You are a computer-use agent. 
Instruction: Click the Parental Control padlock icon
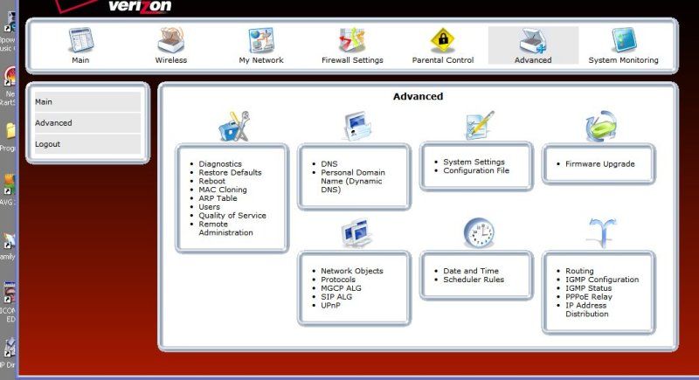coord(443,41)
